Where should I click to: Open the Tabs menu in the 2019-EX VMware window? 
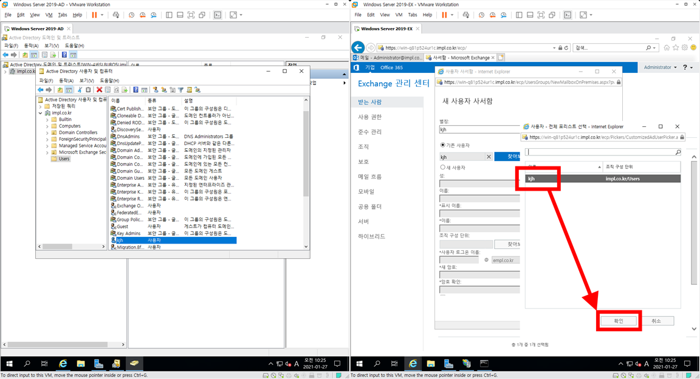(x=413, y=15)
